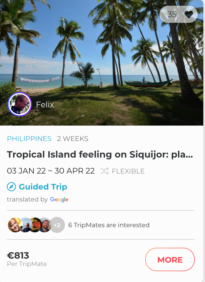Select the PHILIPPINES country link
Viewport: 205px width, 282px height.
click(x=29, y=139)
